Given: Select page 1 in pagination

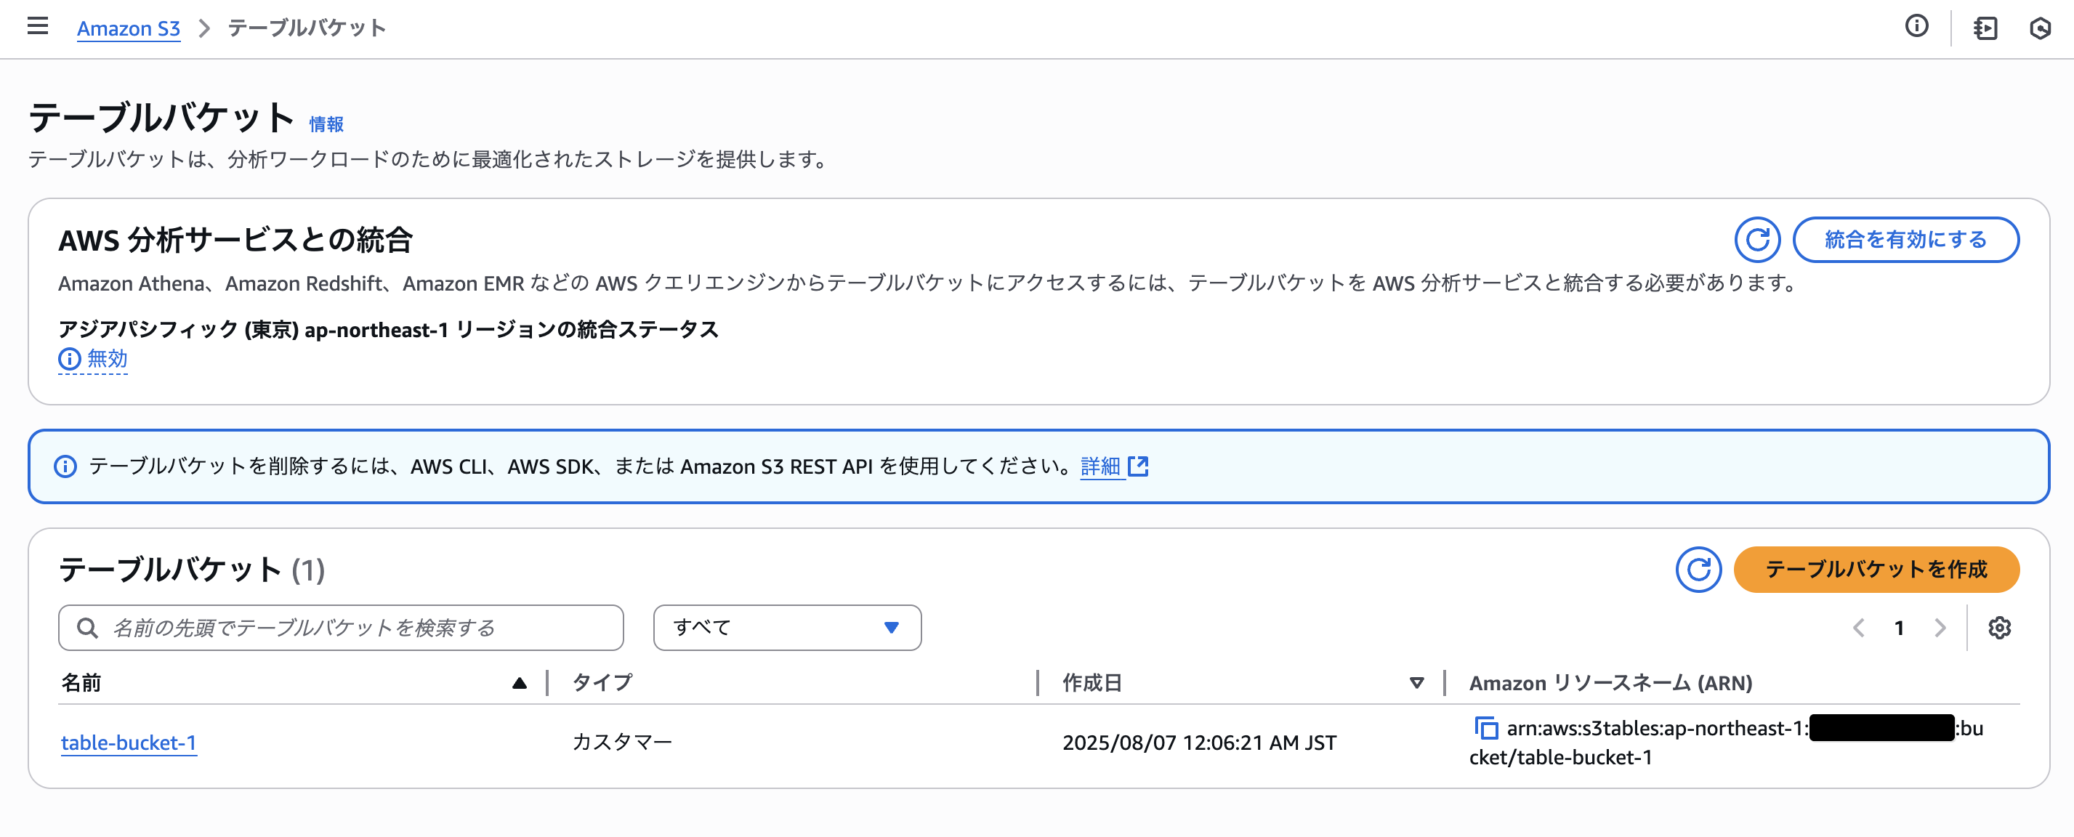Looking at the screenshot, I should pyautogui.click(x=1898, y=628).
